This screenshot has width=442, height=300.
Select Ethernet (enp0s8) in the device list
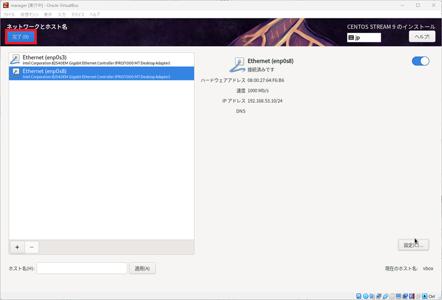click(x=101, y=73)
